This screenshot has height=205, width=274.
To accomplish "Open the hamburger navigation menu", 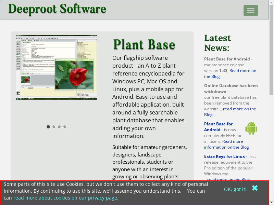I will click(250, 11).
